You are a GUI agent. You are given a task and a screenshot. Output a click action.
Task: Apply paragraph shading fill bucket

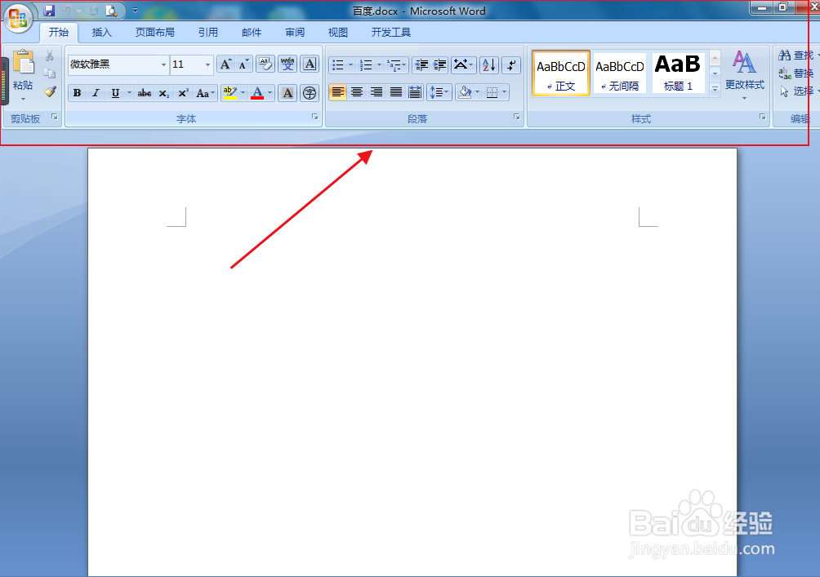point(465,92)
